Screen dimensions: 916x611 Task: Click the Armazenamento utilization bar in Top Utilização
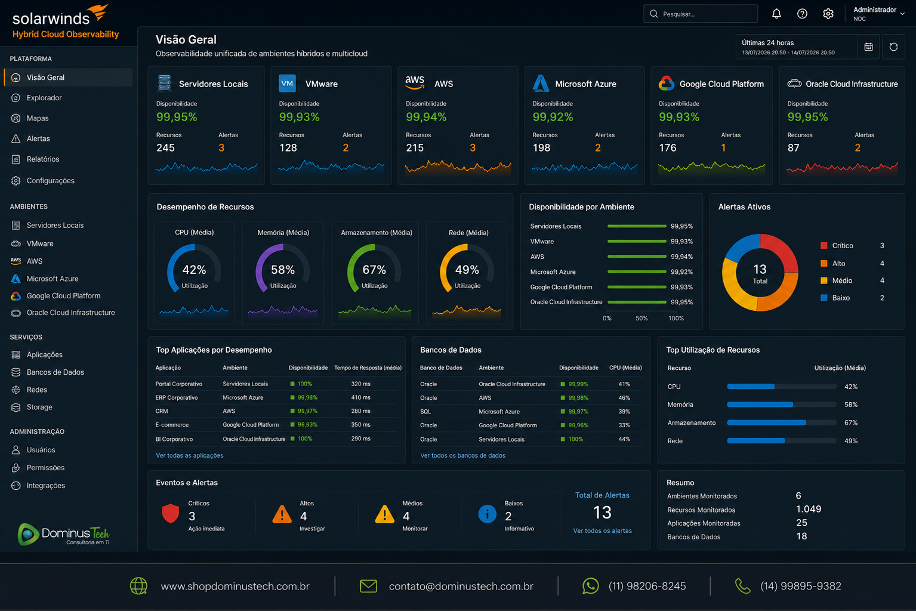pyautogui.click(x=782, y=422)
